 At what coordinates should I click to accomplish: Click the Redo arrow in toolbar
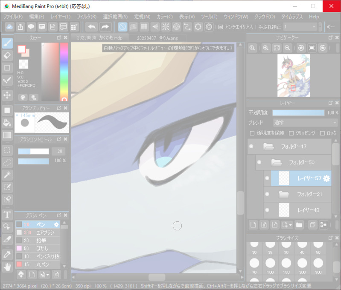[105, 27]
